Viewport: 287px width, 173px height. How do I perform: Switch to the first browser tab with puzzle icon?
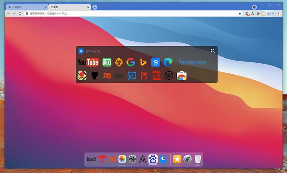pos(27,7)
